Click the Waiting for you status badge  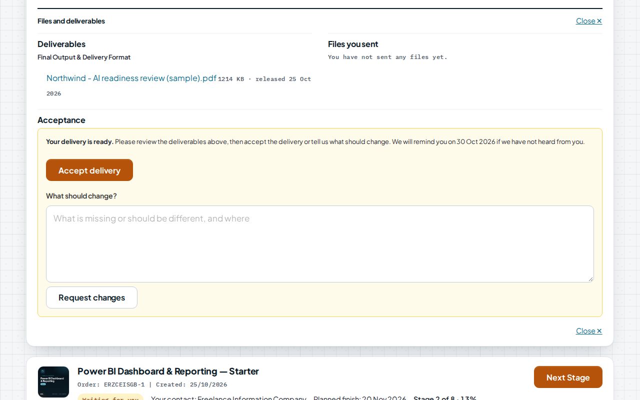click(x=110, y=398)
